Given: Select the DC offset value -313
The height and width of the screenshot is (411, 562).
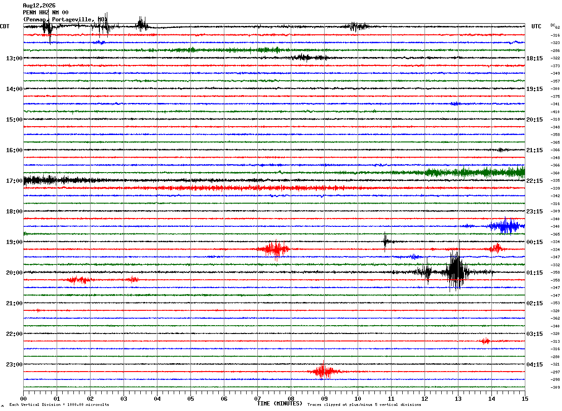Looking at the screenshot, I should click(x=555, y=341).
